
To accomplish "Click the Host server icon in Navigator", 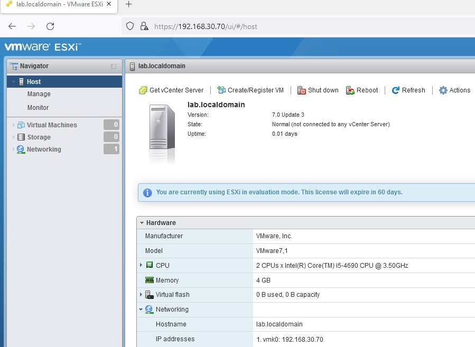I will (x=21, y=82).
